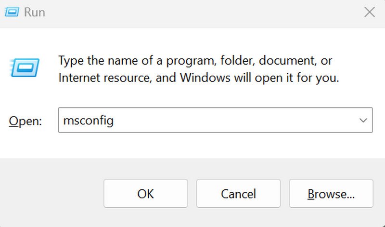Open the Browse... file picker
Viewport: 385px width, 227px height.
click(331, 194)
